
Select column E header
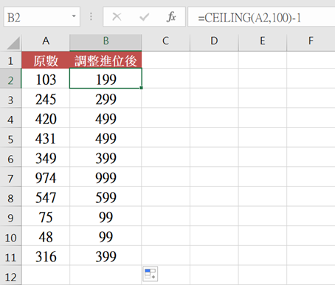263,41
